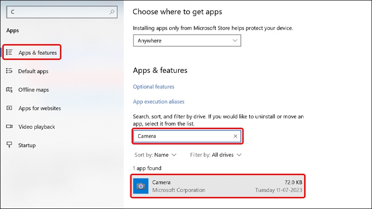372x209 pixels.
Task: Click 'Choose where to get apps' heading
Action: (x=177, y=12)
